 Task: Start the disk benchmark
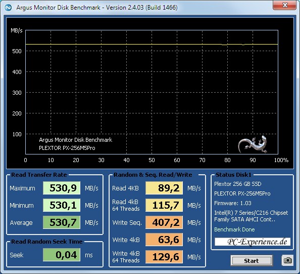tap(252, 260)
